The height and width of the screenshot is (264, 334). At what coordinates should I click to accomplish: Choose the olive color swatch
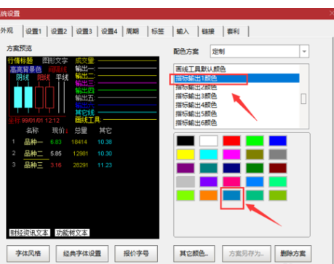coord(255,154)
